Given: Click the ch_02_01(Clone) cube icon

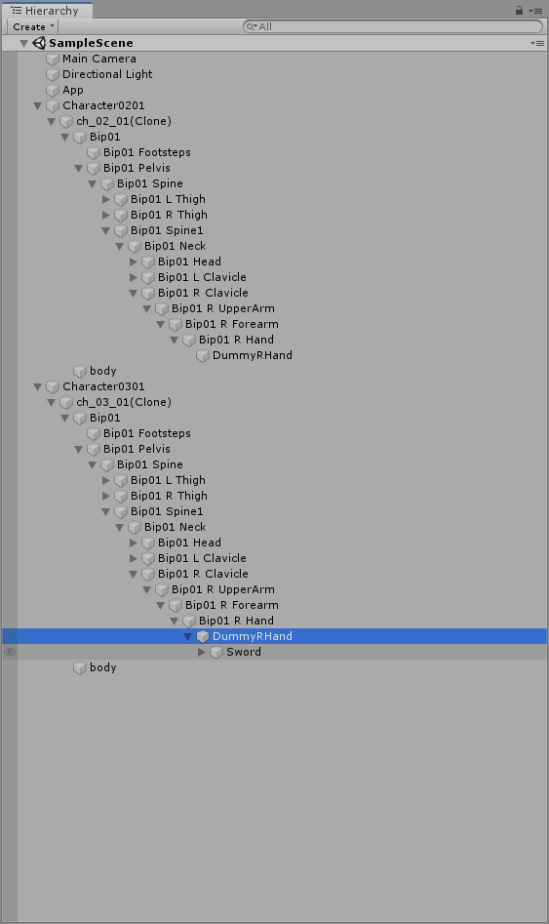Looking at the screenshot, I should click(66, 121).
